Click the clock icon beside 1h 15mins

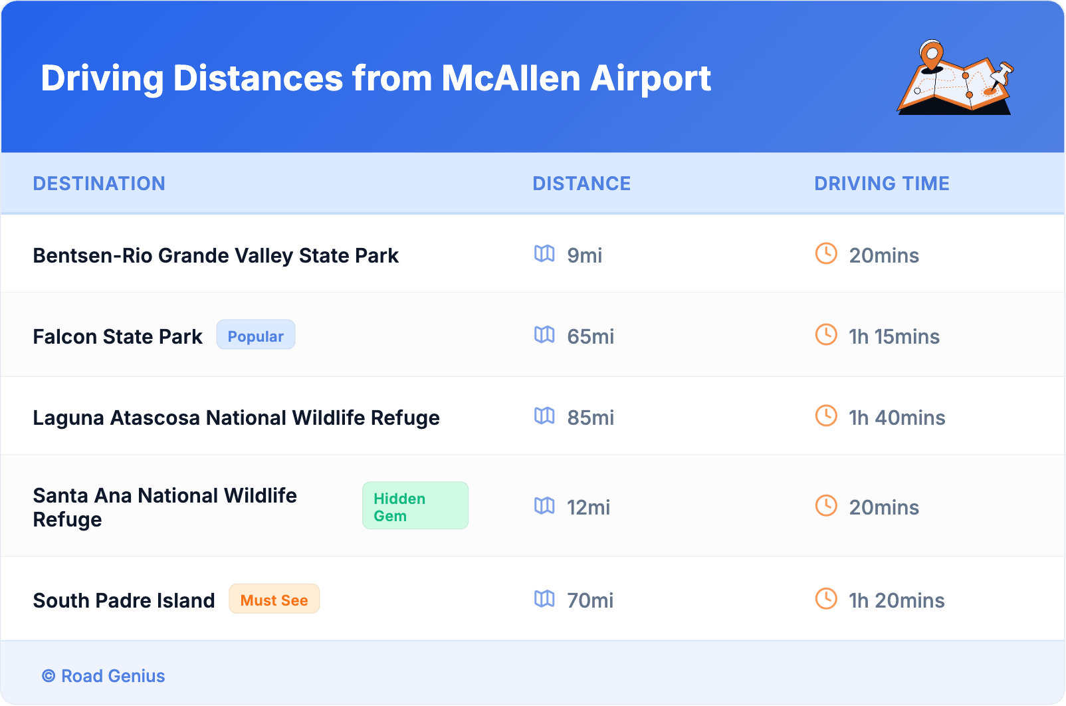(826, 334)
